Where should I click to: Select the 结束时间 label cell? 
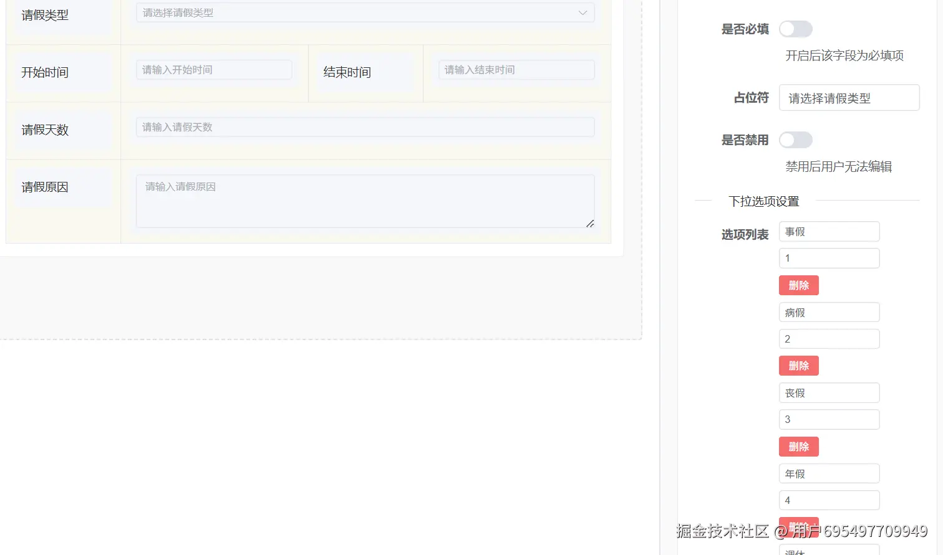pyautogui.click(x=365, y=73)
